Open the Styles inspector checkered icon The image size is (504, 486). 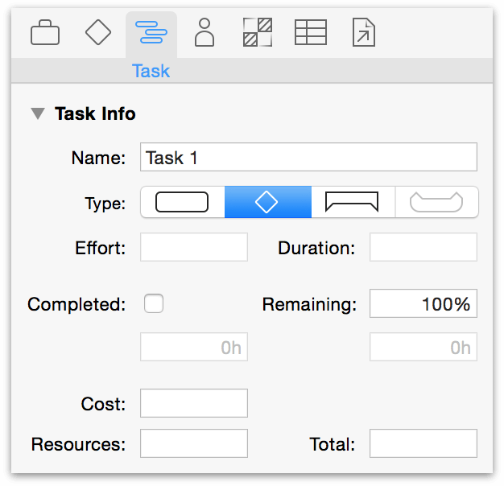(x=258, y=32)
